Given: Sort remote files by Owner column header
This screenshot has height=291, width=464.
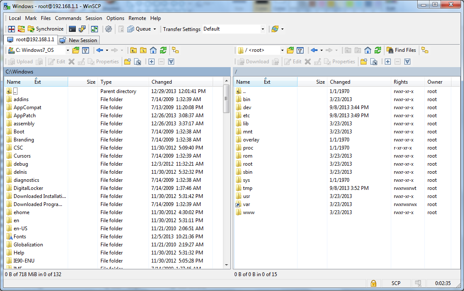Looking at the screenshot, I should [438, 82].
